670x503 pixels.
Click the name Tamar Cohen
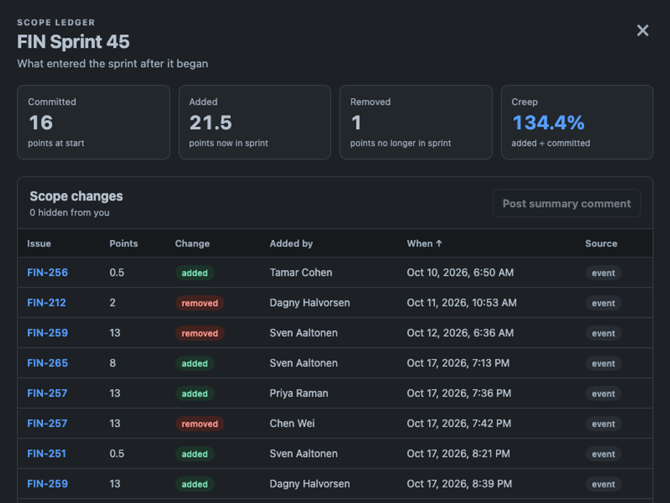tap(301, 273)
